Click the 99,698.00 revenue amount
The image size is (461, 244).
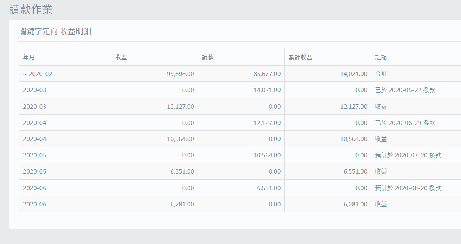(180, 74)
